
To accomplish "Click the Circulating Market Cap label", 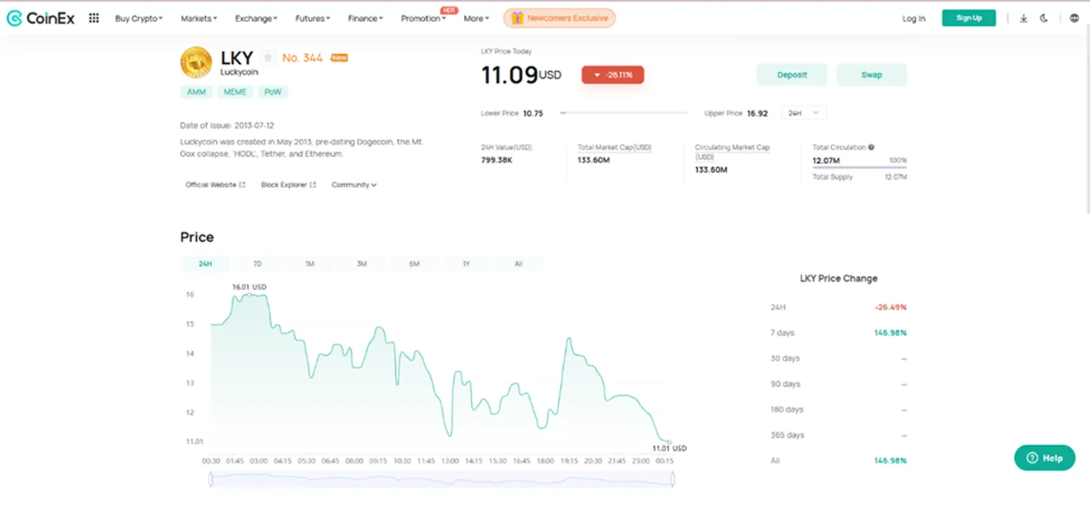I will 732,151.
